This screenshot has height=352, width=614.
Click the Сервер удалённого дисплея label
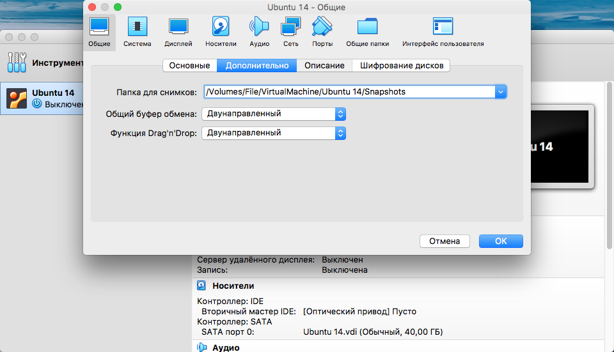coord(256,260)
